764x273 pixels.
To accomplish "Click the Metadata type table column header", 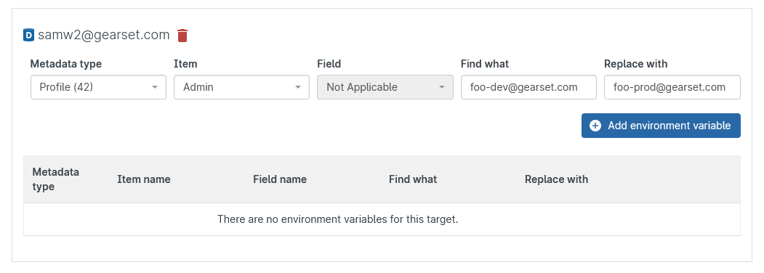I will 55,179.
